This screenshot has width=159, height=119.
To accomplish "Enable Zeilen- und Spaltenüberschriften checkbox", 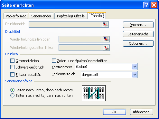I will click(x=54, y=61).
